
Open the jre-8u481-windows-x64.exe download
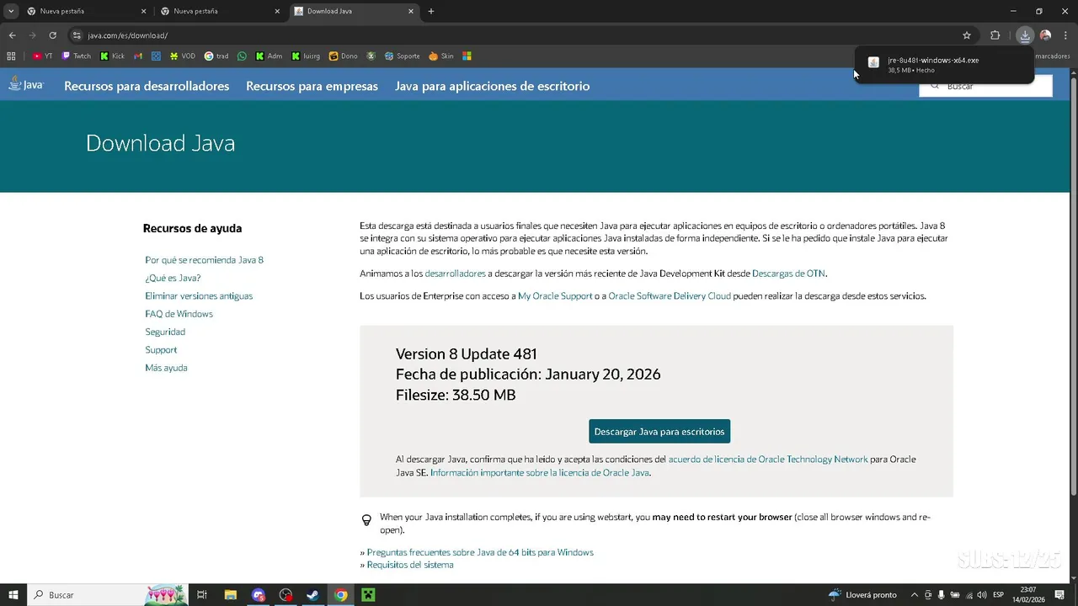click(943, 65)
